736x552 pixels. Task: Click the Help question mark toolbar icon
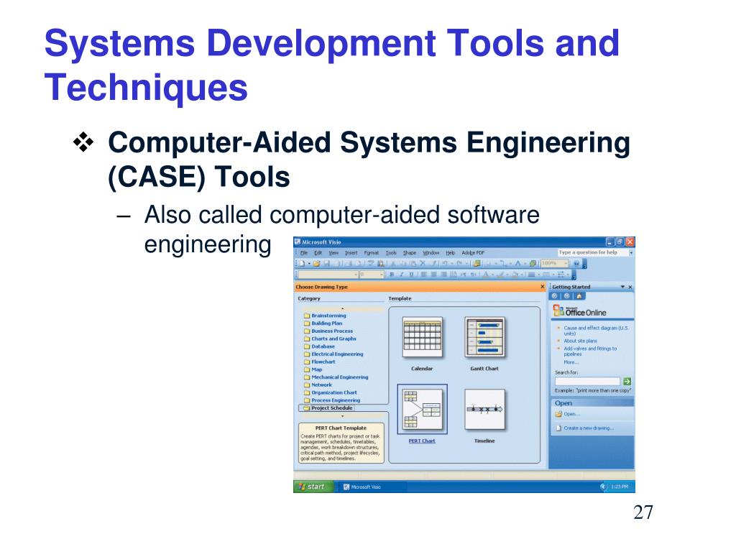click(x=576, y=263)
